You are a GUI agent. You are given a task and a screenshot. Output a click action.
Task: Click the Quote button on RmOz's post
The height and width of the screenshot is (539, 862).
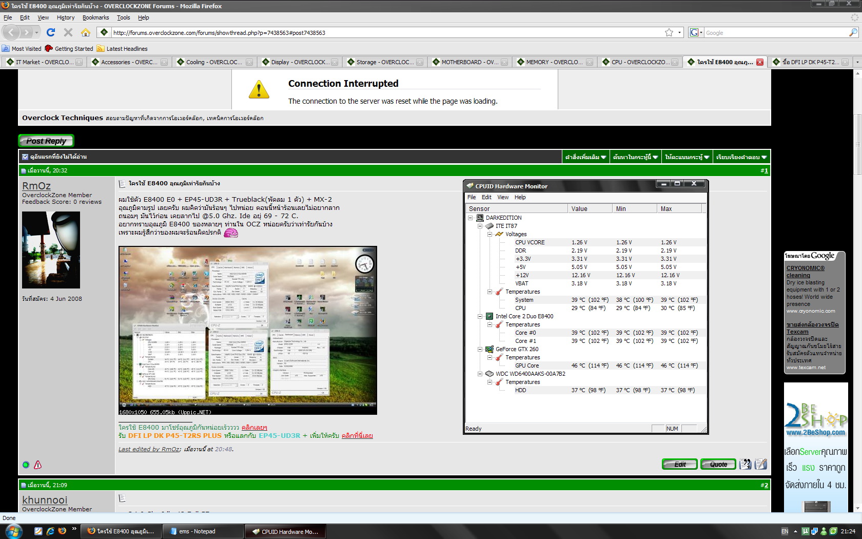(x=718, y=464)
